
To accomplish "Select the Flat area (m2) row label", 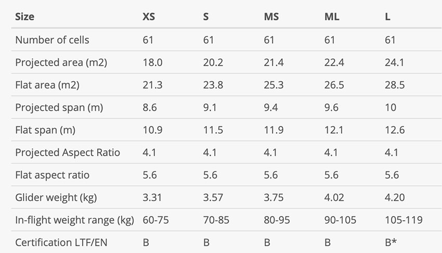I will tap(47, 85).
